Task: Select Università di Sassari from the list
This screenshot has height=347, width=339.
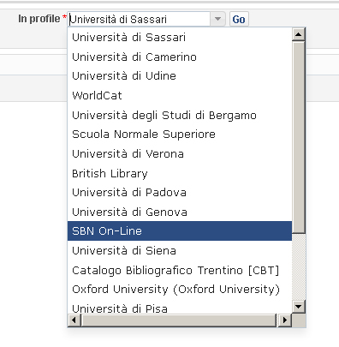Action: [x=180, y=38]
